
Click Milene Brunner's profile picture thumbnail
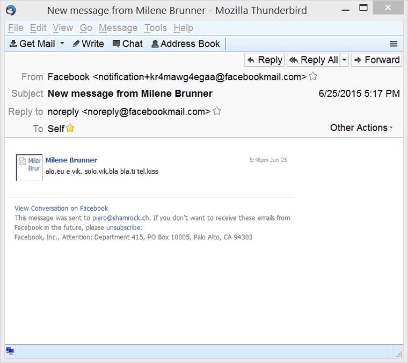pyautogui.click(x=29, y=168)
